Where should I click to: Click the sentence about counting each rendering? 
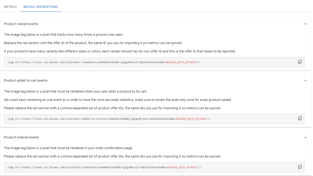[117, 100]
